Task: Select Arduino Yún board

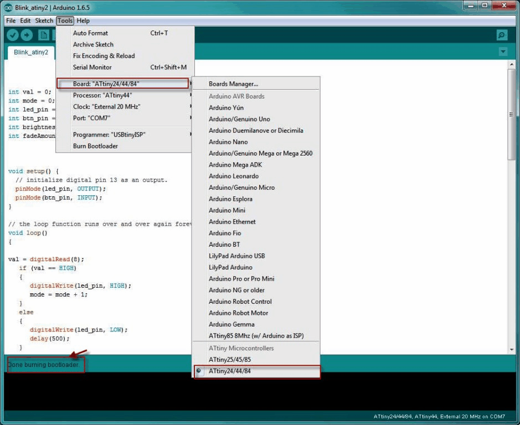Action: (x=256, y=108)
